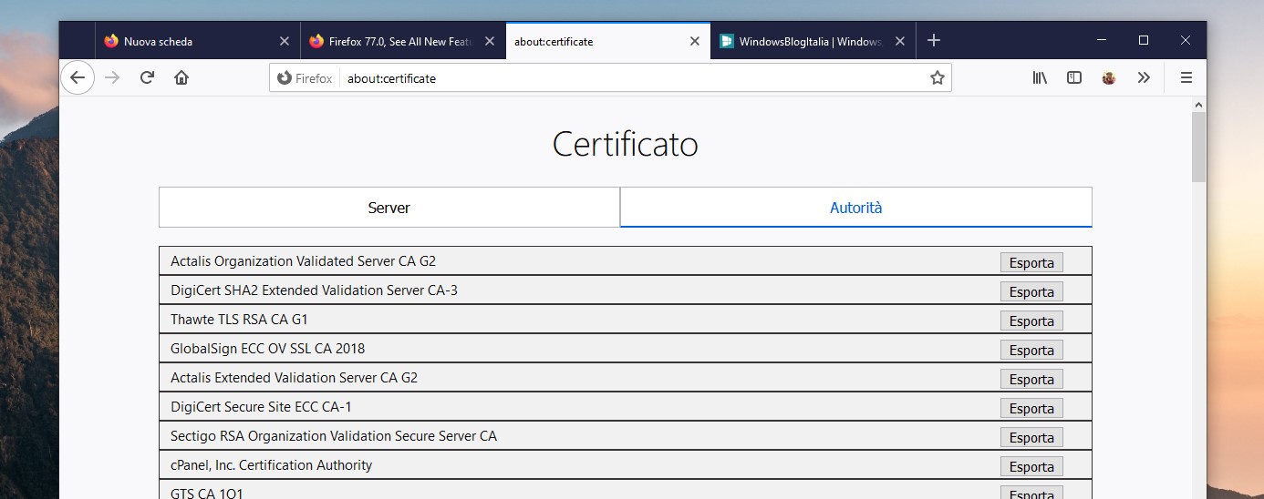Reload the current page

(147, 78)
